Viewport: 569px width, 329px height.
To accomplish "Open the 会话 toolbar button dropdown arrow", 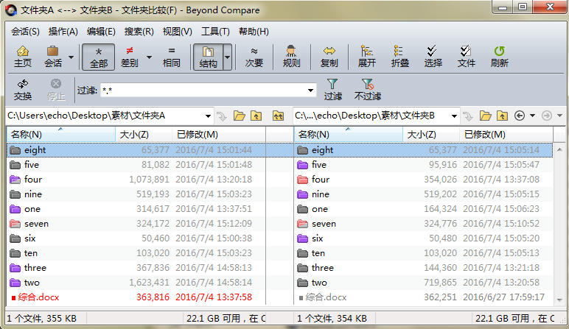I will pos(71,57).
